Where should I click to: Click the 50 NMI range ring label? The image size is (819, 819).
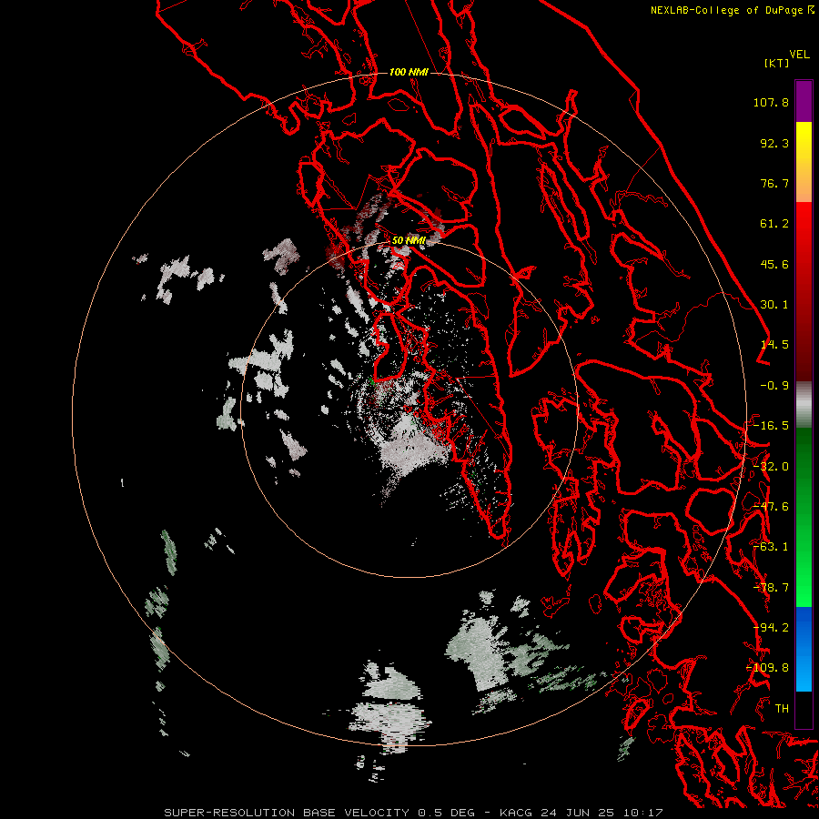click(409, 241)
